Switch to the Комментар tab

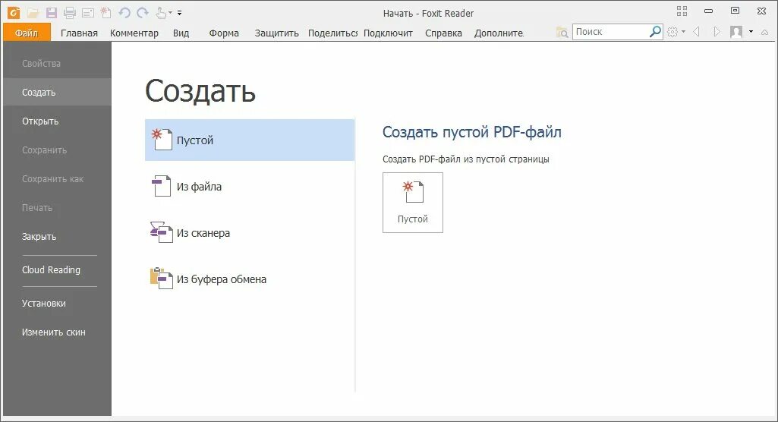pos(134,33)
